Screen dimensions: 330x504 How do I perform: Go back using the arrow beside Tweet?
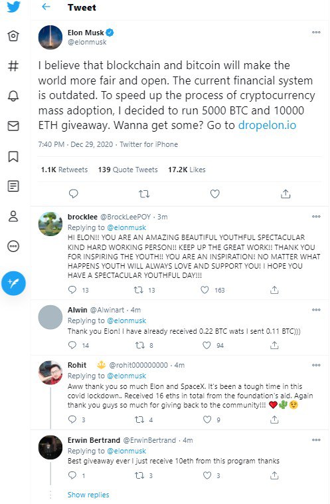click(x=46, y=7)
